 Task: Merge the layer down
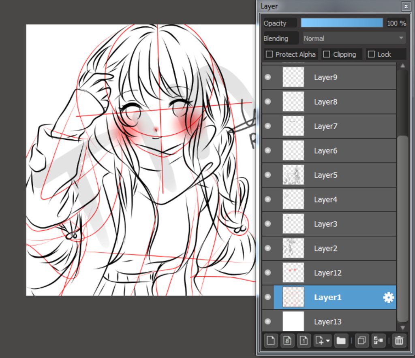click(378, 340)
